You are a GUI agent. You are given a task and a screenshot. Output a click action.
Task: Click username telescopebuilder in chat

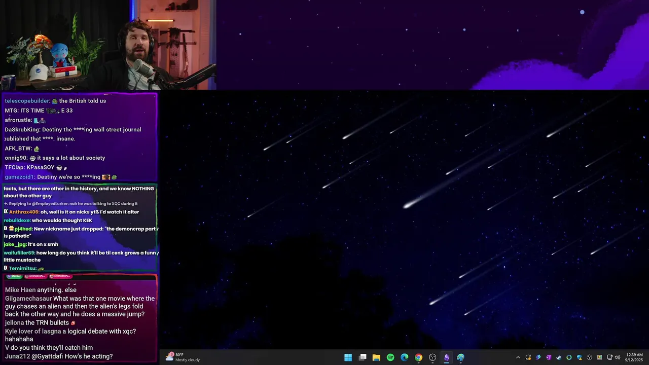pos(27,101)
